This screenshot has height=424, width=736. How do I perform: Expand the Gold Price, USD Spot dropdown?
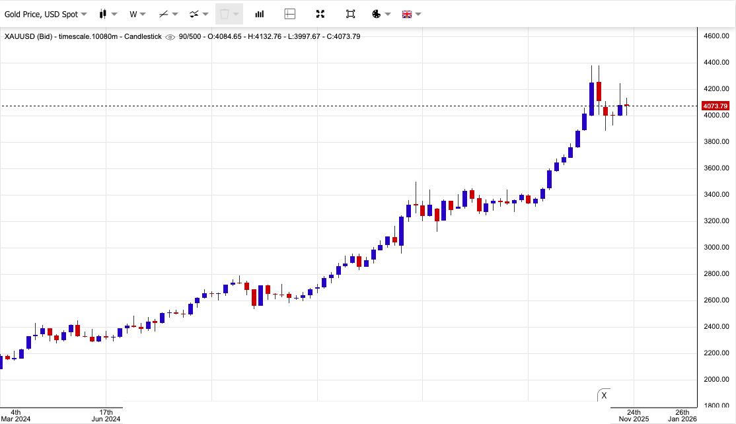pos(45,14)
